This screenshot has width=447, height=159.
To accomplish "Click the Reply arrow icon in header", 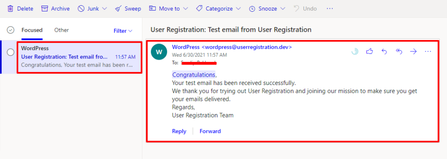I will 384,51.
